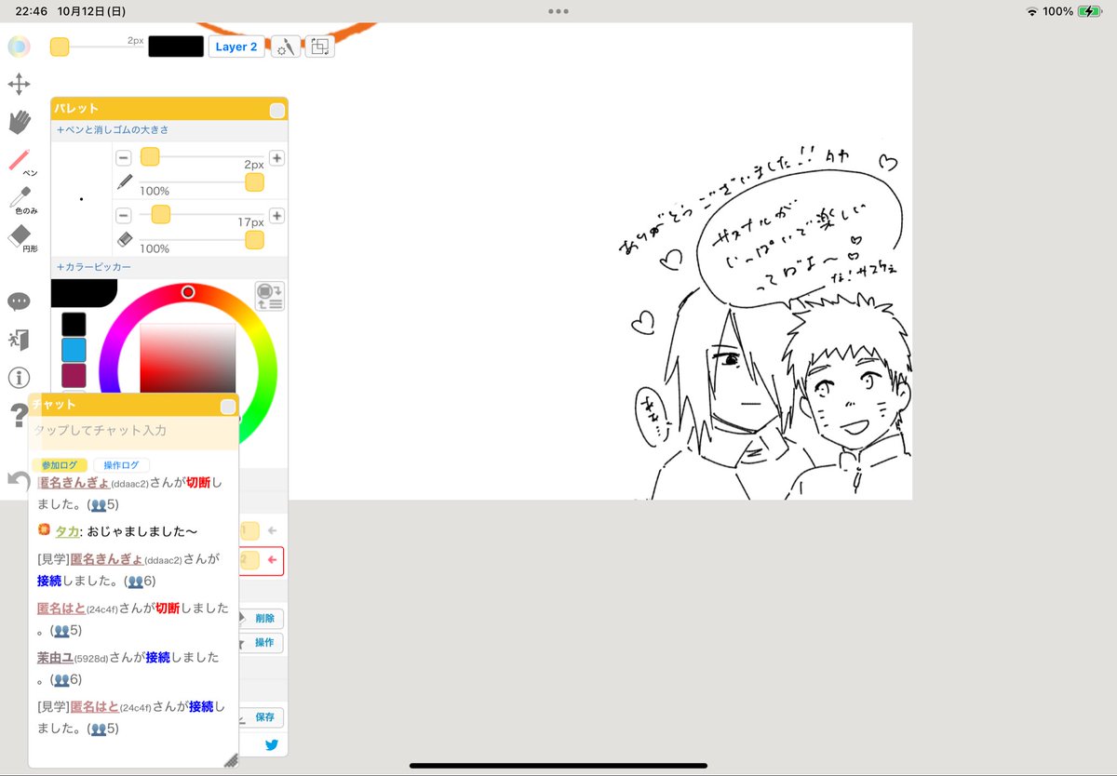This screenshot has width=1117, height=776.
Task: Click the Twitter bird icon
Action: (x=272, y=744)
